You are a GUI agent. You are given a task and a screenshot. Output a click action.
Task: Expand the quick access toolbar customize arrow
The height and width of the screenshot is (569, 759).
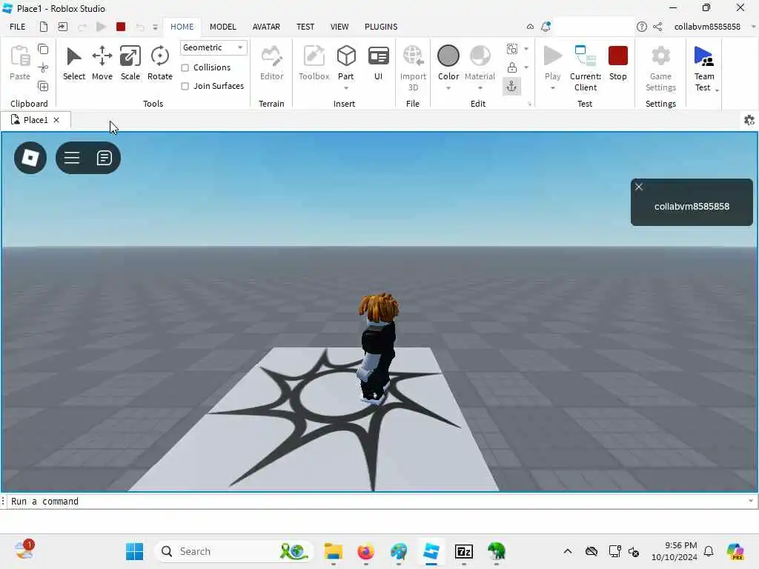pyautogui.click(x=156, y=27)
